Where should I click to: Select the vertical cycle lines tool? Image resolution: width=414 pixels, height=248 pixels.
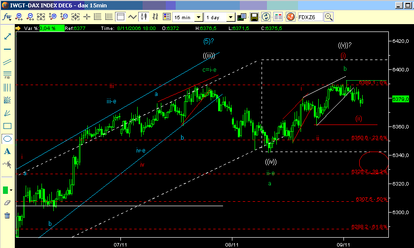click(7, 88)
